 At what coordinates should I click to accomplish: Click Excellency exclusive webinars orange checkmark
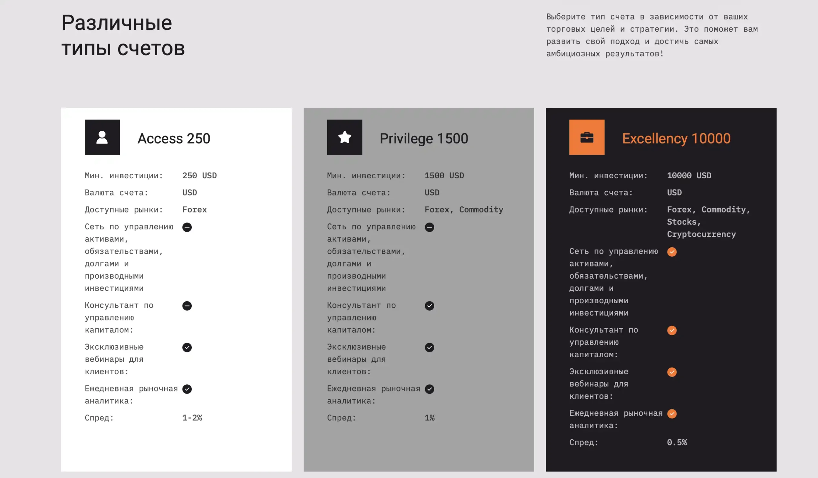(x=672, y=372)
